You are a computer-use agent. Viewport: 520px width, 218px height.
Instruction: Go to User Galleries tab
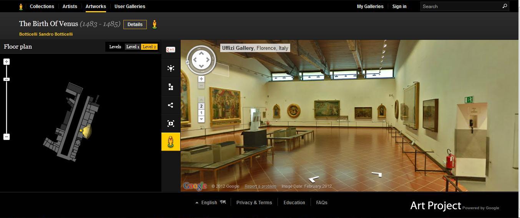(130, 7)
